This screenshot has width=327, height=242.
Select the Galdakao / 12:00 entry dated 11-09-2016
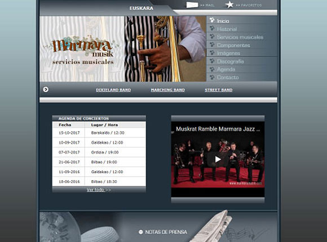(107, 172)
